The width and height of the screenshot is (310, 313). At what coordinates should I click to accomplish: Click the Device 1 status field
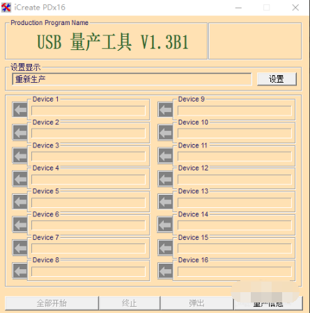point(88,111)
